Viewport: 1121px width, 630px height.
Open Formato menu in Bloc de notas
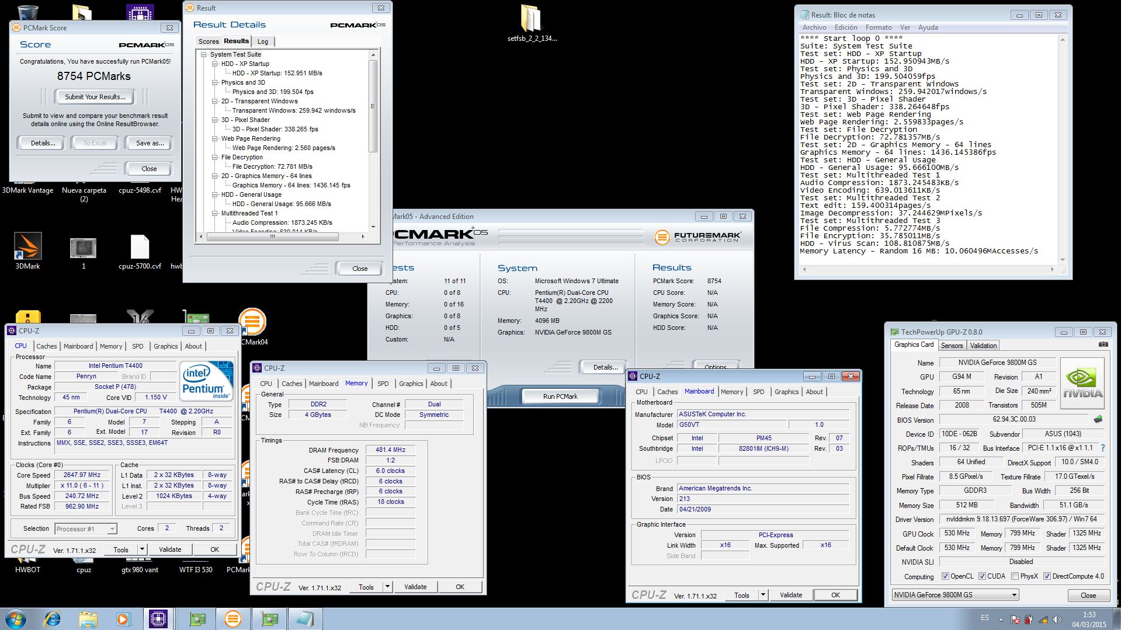tap(878, 27)
